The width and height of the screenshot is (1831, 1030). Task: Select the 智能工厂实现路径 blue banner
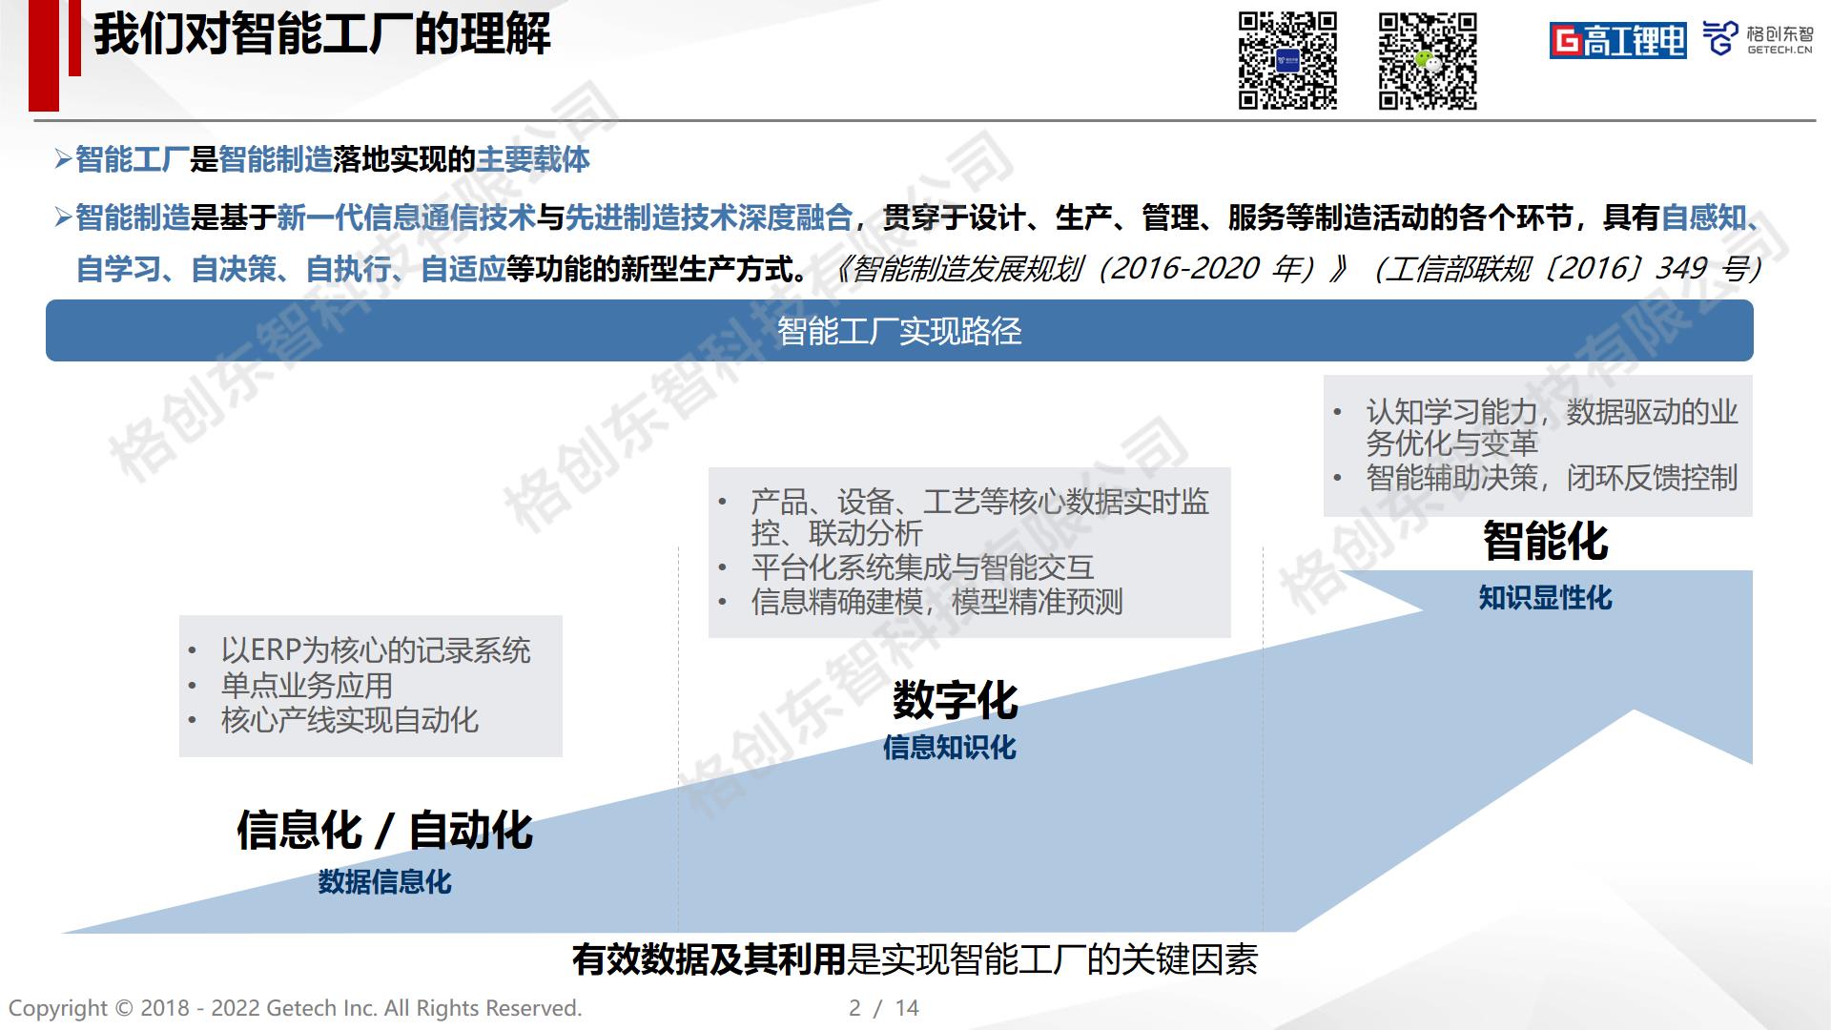pos(898,331)
